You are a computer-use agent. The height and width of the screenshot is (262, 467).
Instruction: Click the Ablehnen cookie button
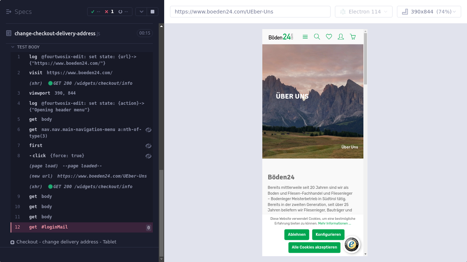pos(297,235)
